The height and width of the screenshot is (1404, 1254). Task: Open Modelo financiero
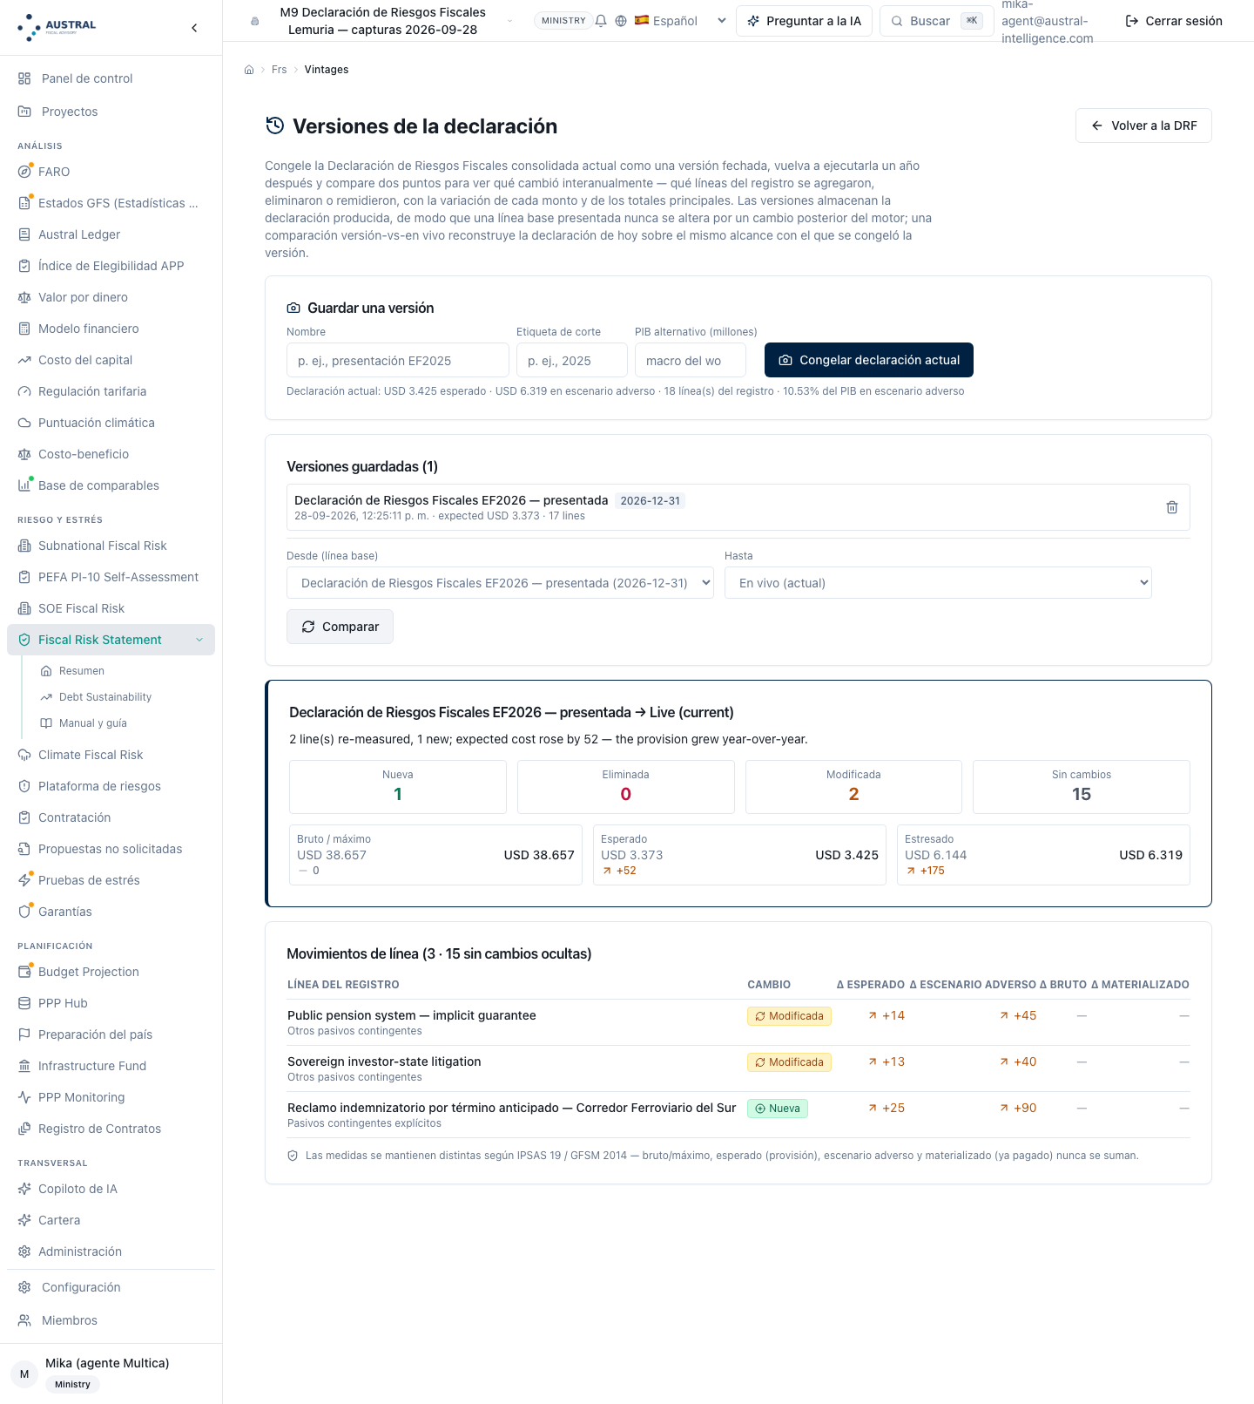[111, 329]
